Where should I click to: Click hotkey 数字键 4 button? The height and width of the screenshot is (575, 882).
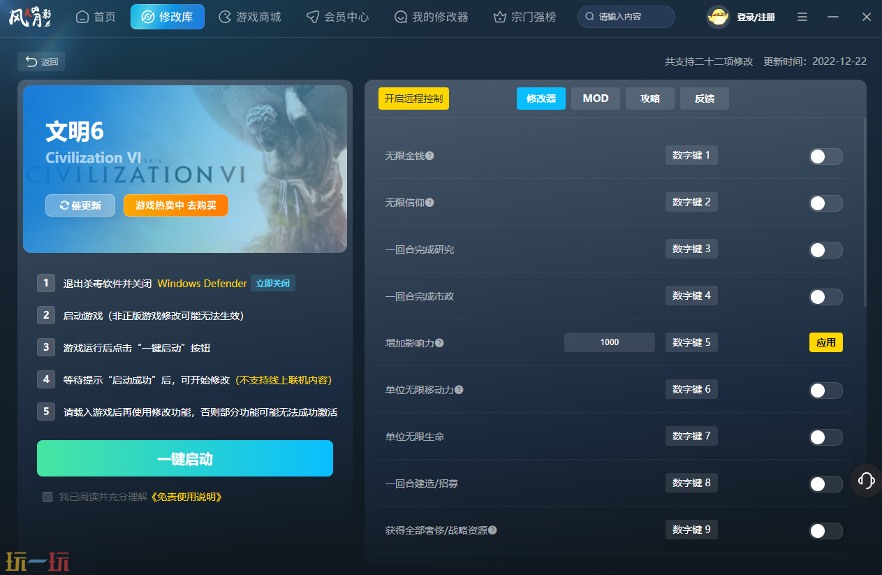[691, 296]
